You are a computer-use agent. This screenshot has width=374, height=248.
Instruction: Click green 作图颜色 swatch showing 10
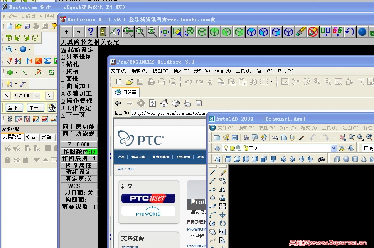click(x=92, y=152)
